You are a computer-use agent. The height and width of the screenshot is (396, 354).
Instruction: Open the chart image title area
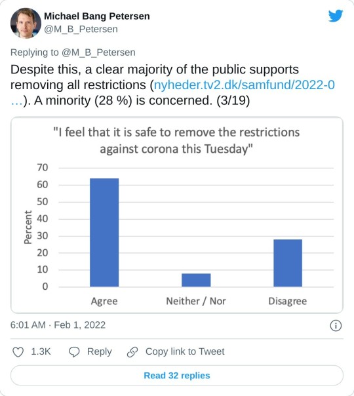[176, 140]
